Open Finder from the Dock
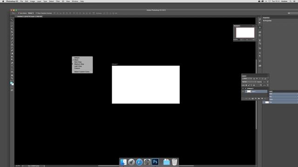 (123, 162)
